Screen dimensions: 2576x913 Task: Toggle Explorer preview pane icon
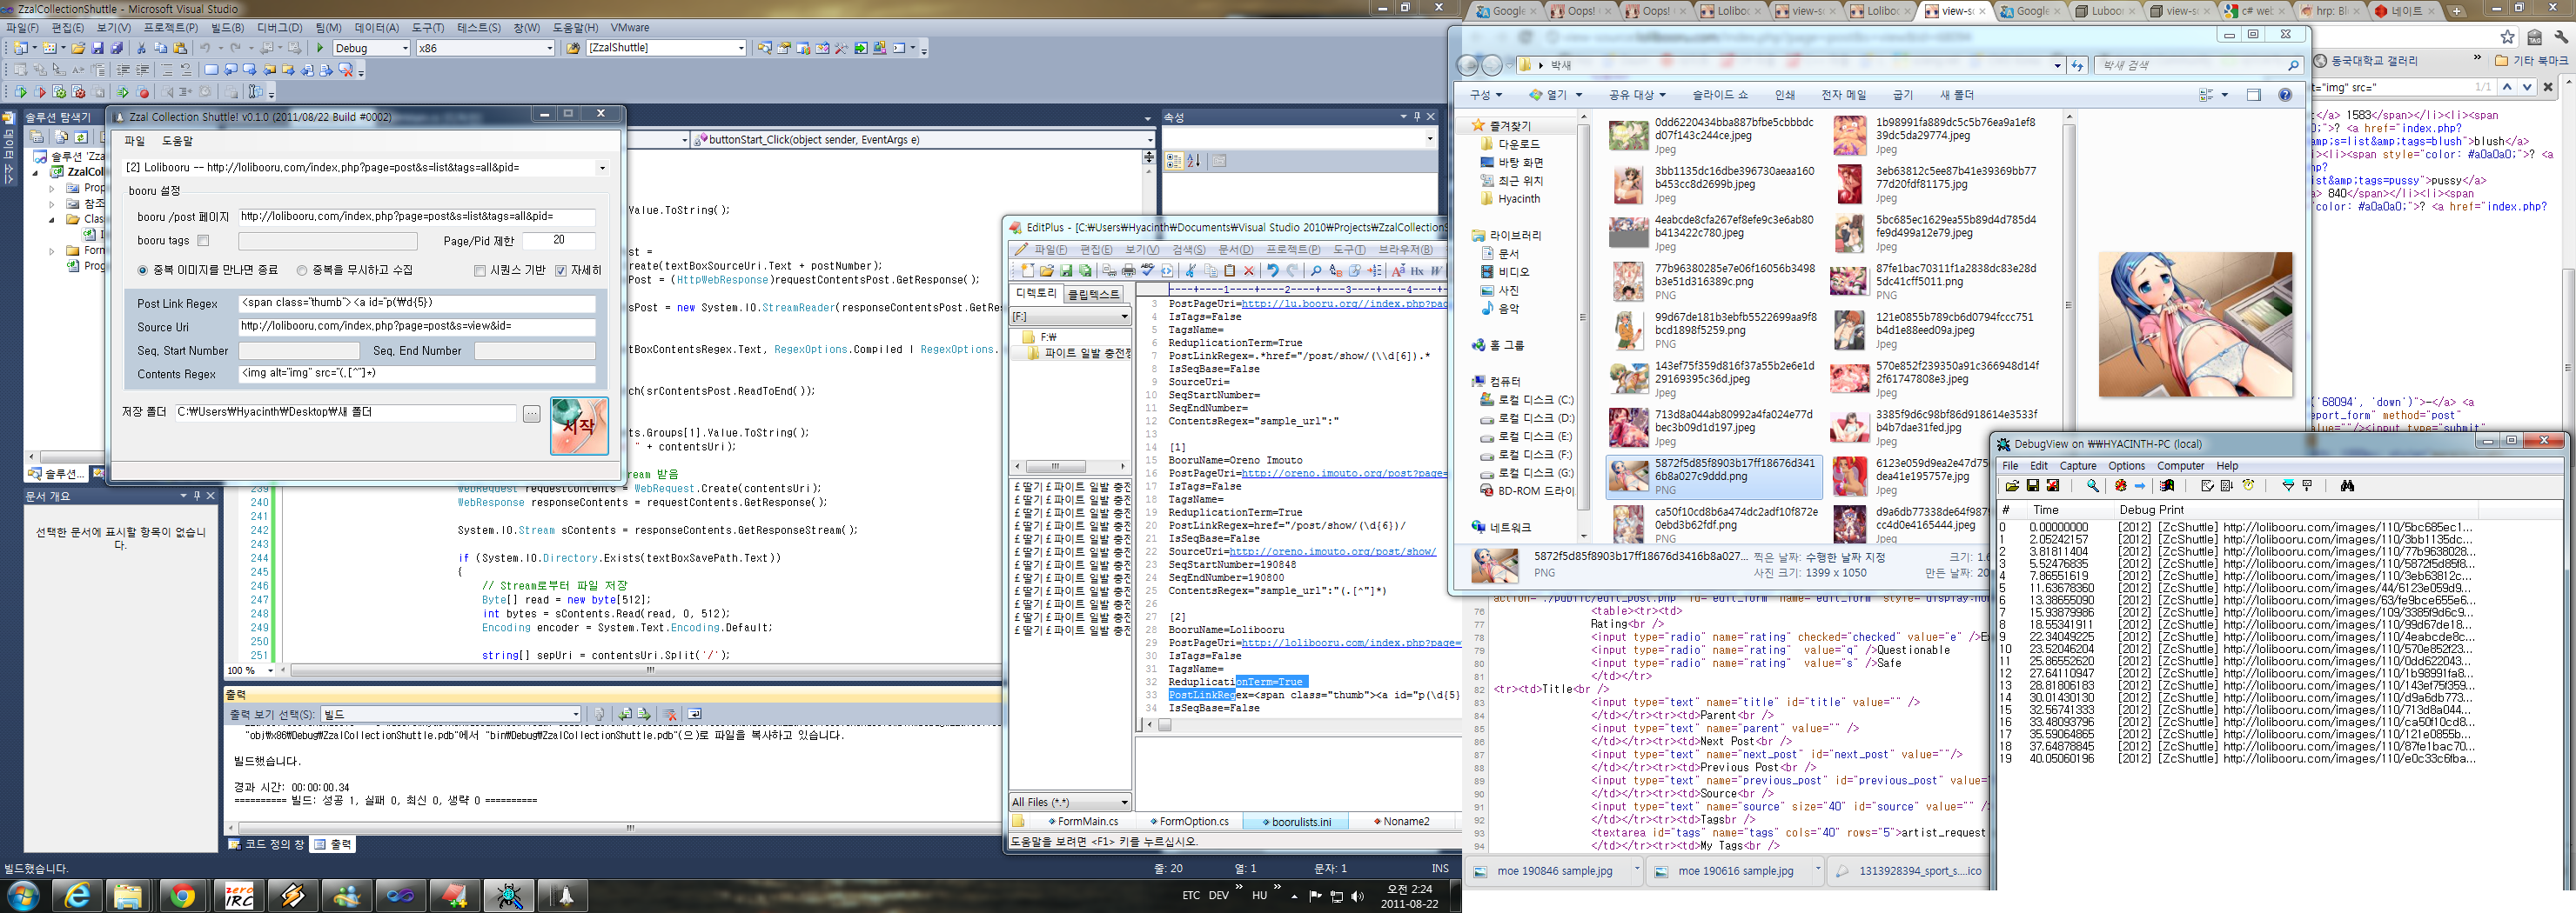[2254, 95]
